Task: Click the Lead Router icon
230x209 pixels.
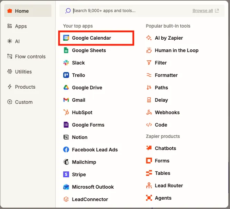Action: click(149, 186)
